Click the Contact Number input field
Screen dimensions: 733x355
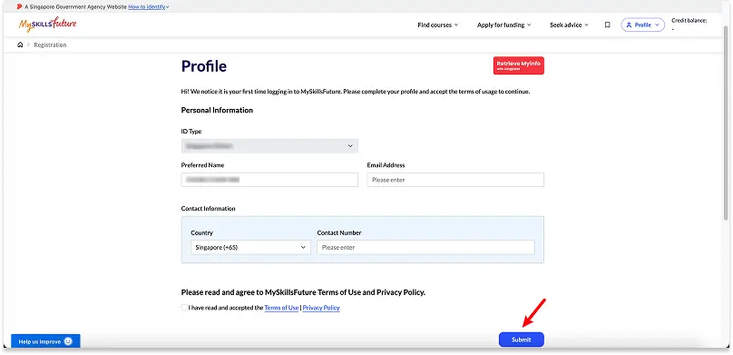[425, 248]
